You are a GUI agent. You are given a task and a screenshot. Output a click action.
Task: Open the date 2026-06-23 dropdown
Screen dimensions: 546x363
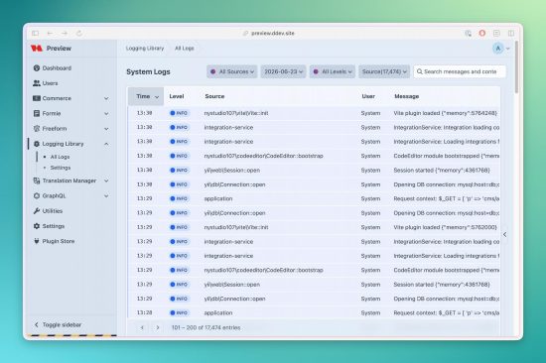point(284,71)
